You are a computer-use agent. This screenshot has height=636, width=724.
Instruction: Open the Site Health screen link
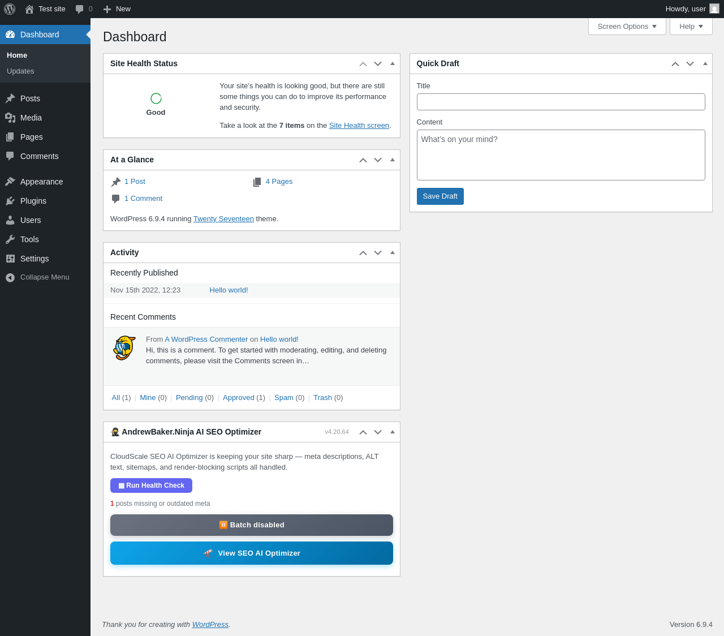click(359, 126)
